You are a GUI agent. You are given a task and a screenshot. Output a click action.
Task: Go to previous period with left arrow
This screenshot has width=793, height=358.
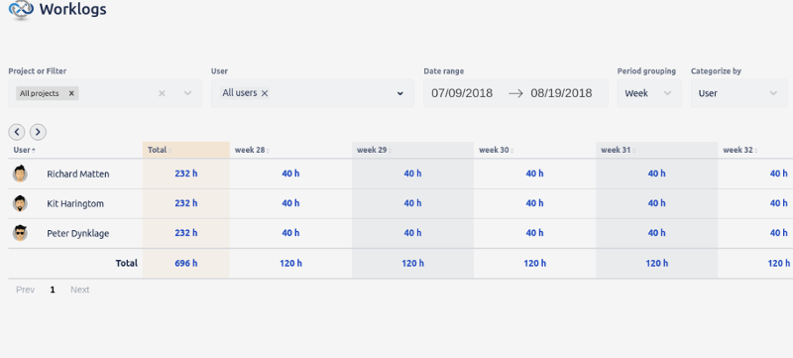click(x=17, y=132)
